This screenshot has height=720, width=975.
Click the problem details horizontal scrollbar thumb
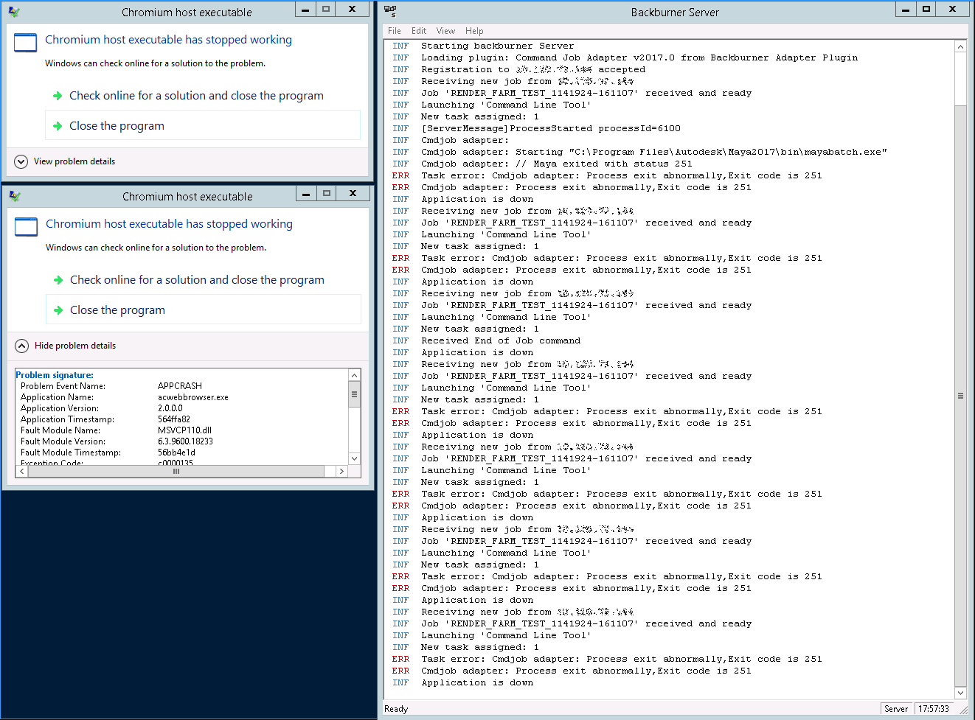[176, 471]
